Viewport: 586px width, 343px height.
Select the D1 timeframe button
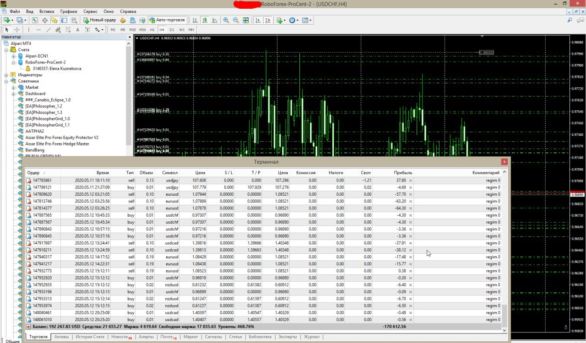[172, 30]
